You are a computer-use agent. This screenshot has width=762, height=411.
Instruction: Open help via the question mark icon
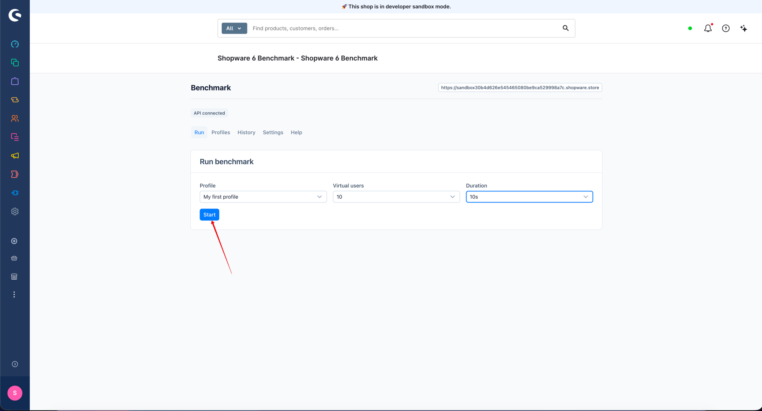726,28
